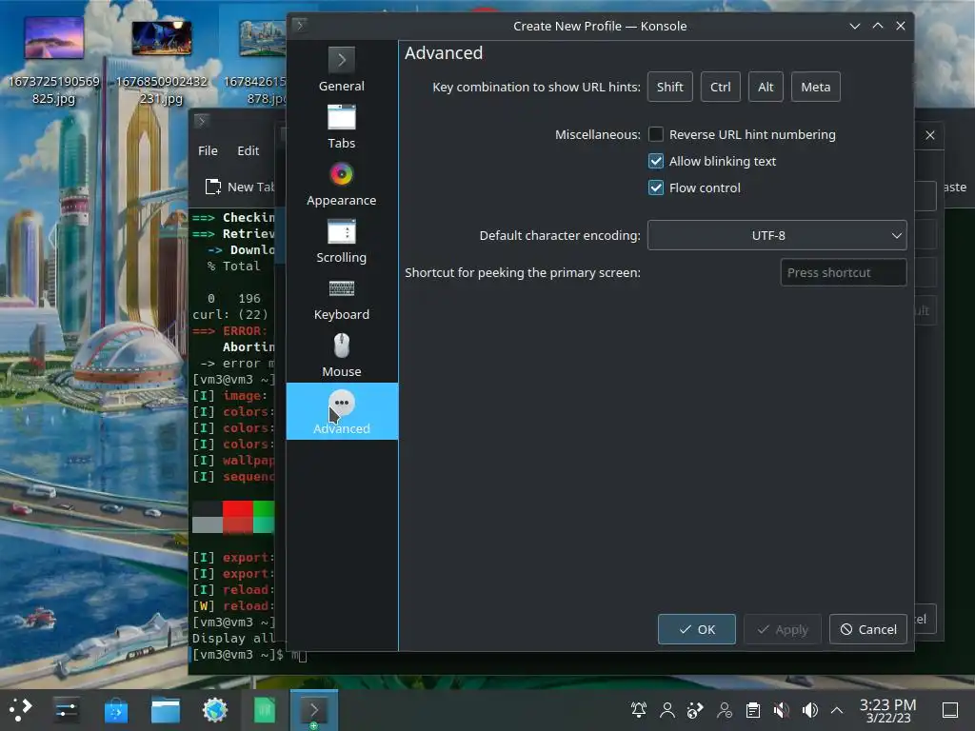Open the green document app in the taskbar
Screen dimensions: 975x731
pos(265,710)
